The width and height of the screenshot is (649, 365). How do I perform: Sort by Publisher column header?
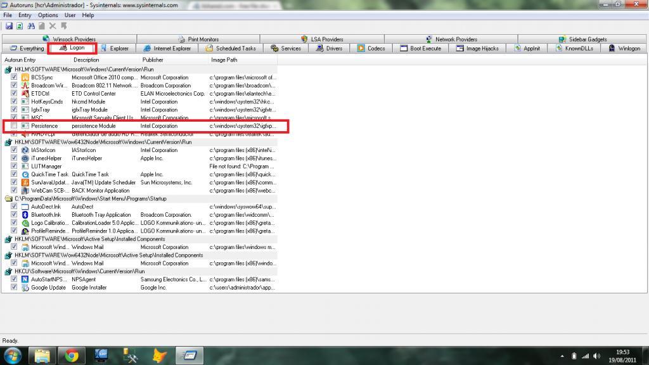[x=174, y=60]
